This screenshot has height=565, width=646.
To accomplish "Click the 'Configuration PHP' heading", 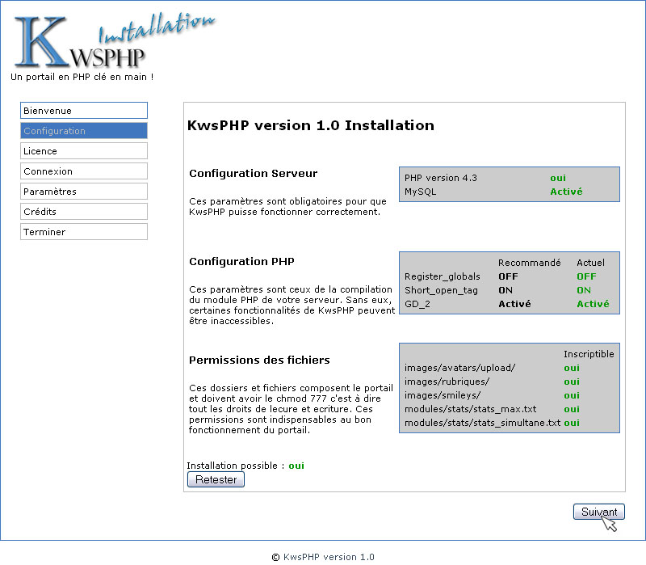I will [241, 261].
